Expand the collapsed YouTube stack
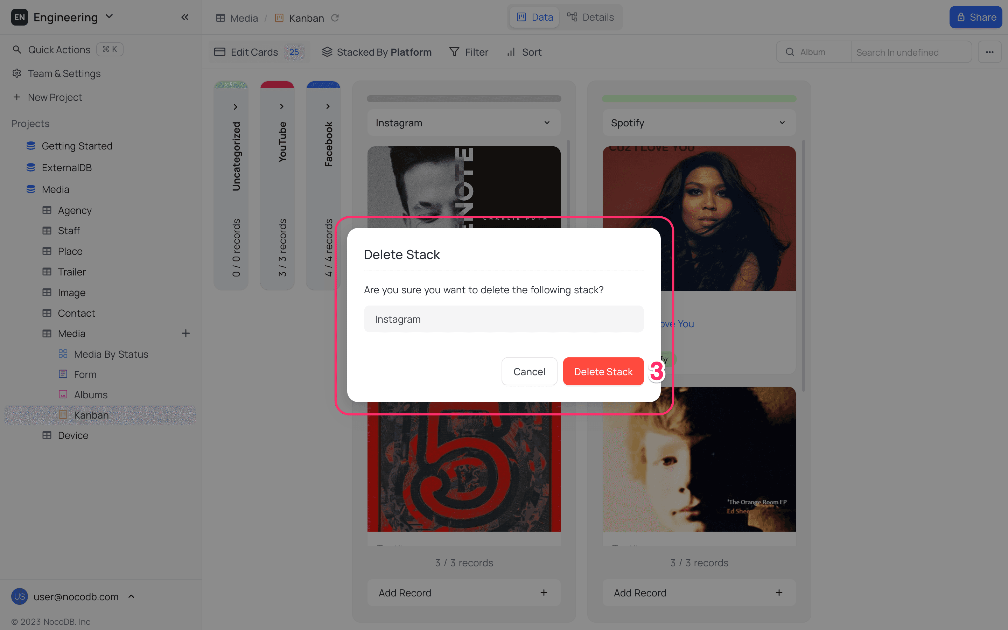 point(281,107)
